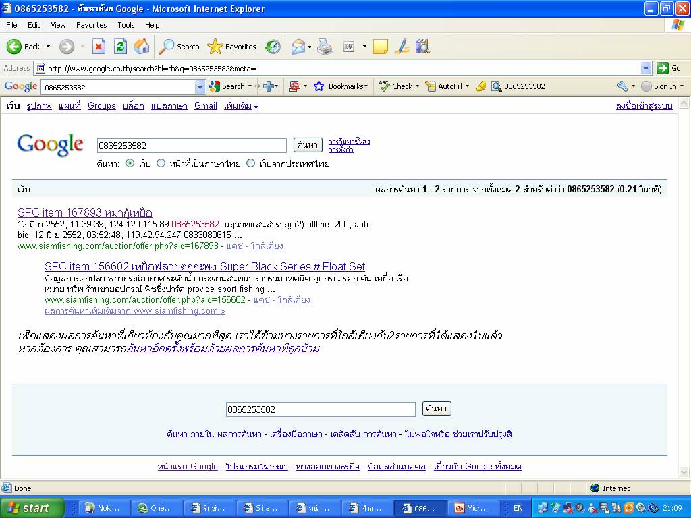Open the wrench settings dropdown arrow
This screenshot has width=691, height=518.
[x=633, y=86]
